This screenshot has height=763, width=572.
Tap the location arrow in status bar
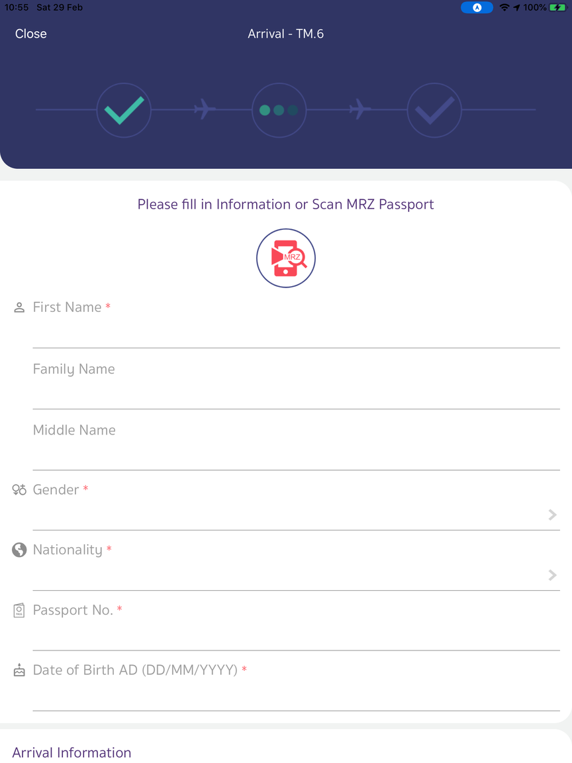pyautogui.click(x=516, y=7)
